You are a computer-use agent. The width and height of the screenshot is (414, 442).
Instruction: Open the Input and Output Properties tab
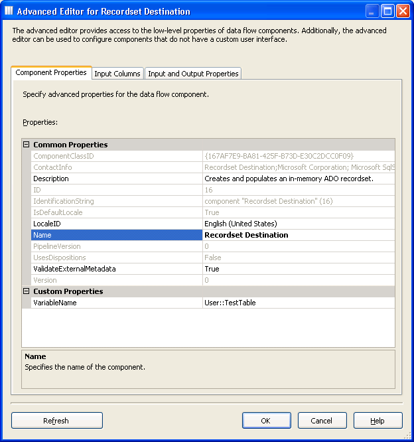193,74
